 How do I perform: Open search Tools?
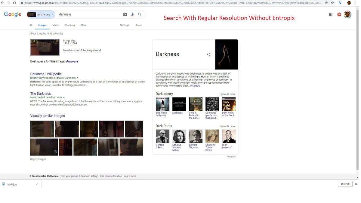139,25
